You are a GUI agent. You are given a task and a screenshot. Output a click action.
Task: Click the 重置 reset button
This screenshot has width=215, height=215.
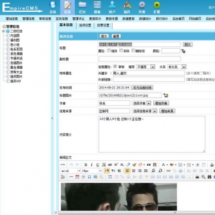[116, 36]
